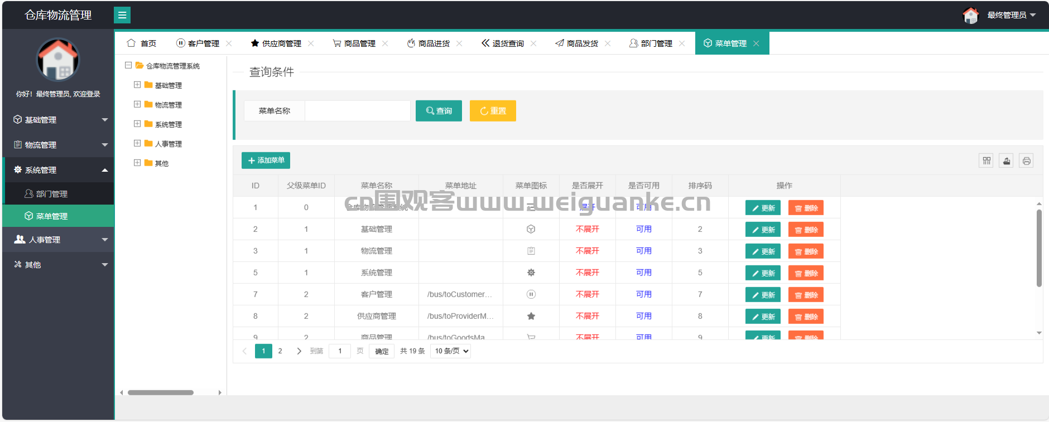Viewport: 1049px width, 422px height.
Task: Click the cube icon in 基础管理 row
Action: [531, 229]
